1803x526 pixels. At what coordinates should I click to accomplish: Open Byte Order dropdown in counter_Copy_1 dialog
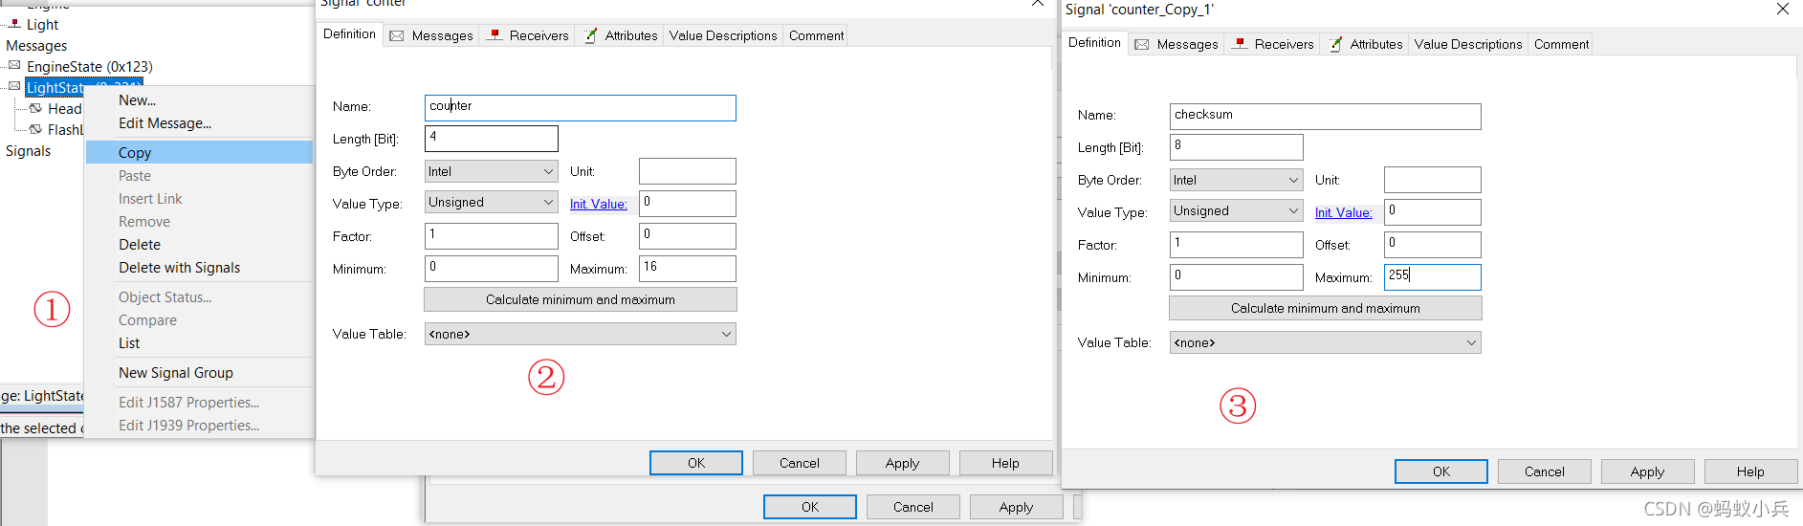[x=1237, y=180]
